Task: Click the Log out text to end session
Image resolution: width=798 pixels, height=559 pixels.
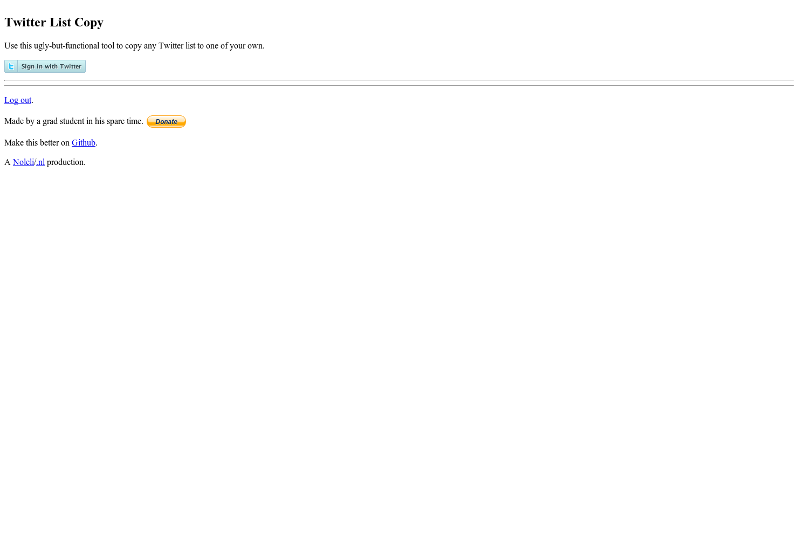Action: coord(18,100)
